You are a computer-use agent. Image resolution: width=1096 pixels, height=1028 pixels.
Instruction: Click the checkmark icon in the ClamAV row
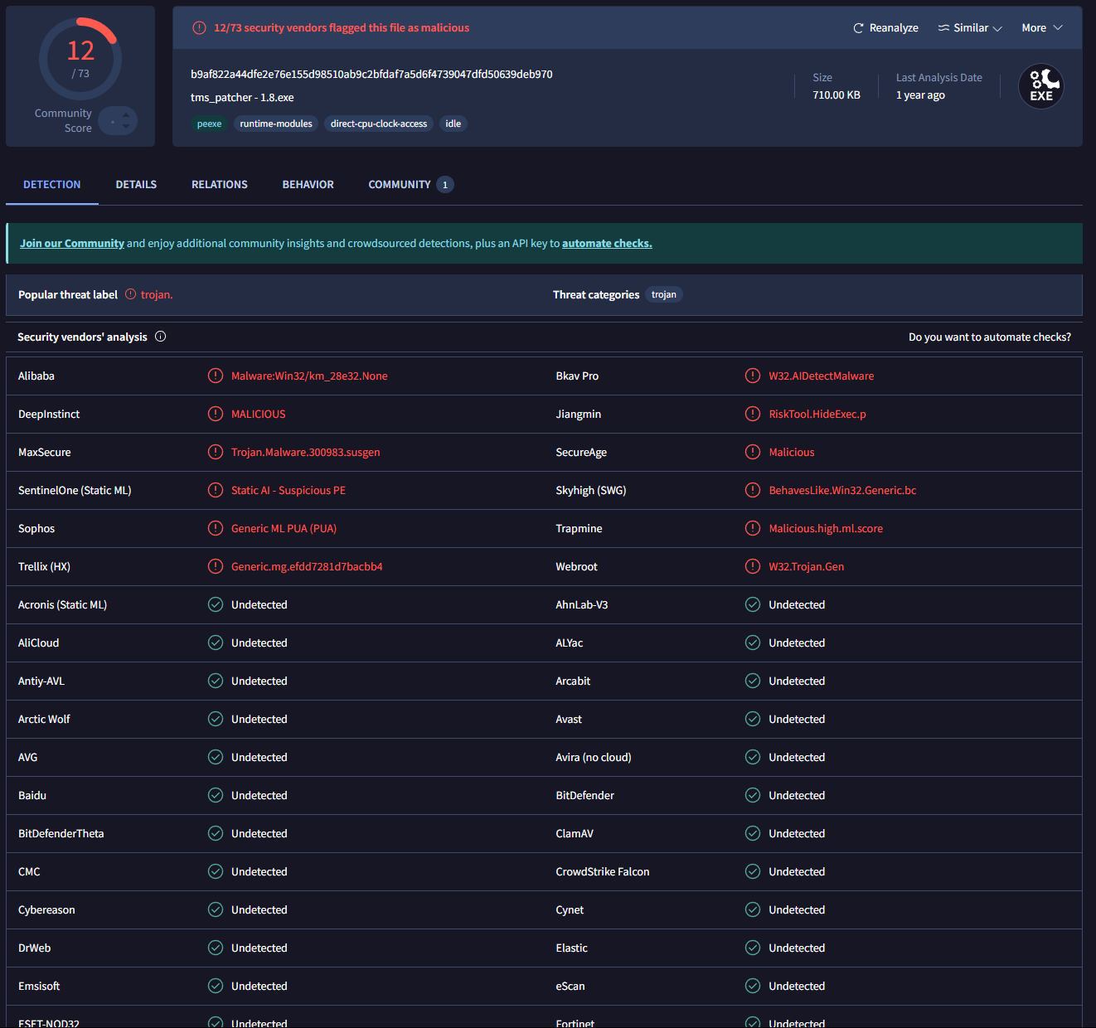coord(753,833)
